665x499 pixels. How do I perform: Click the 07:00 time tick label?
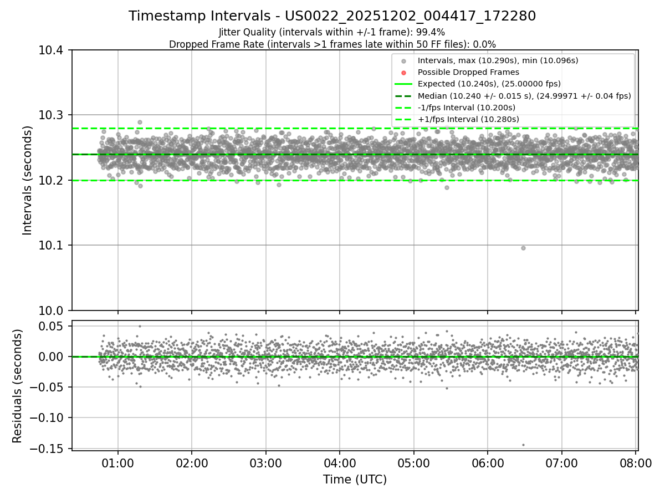point(562,463)
